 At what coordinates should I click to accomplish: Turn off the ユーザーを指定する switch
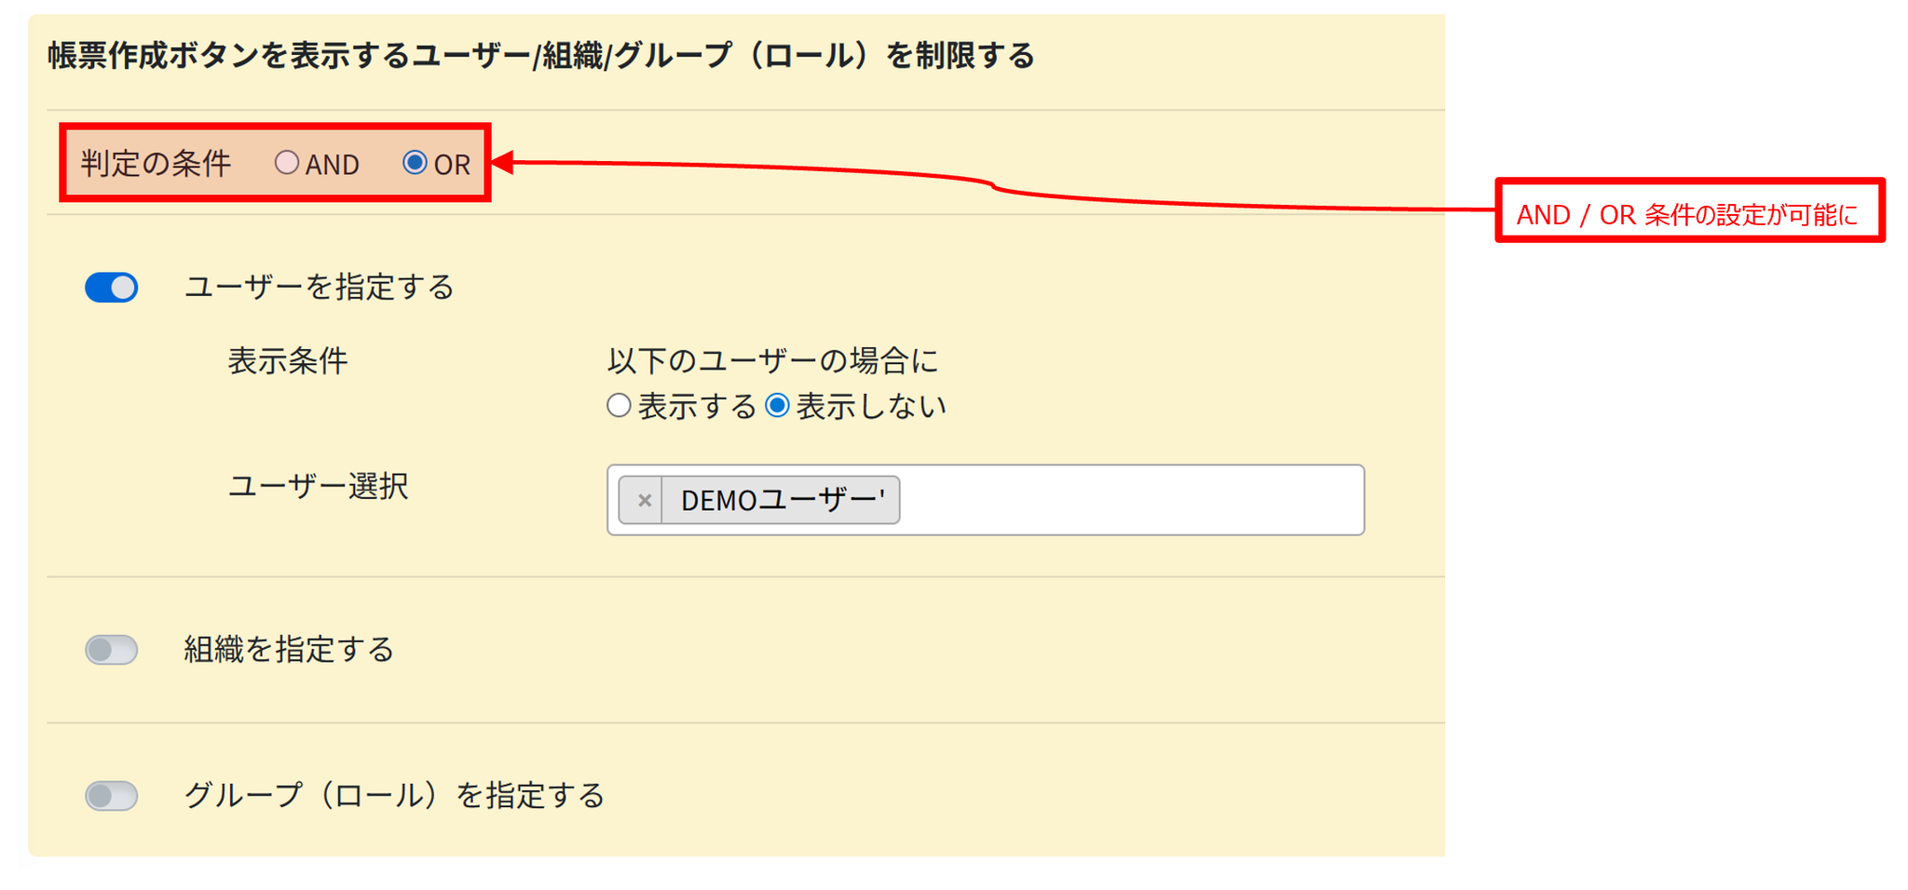pos(112,288)
